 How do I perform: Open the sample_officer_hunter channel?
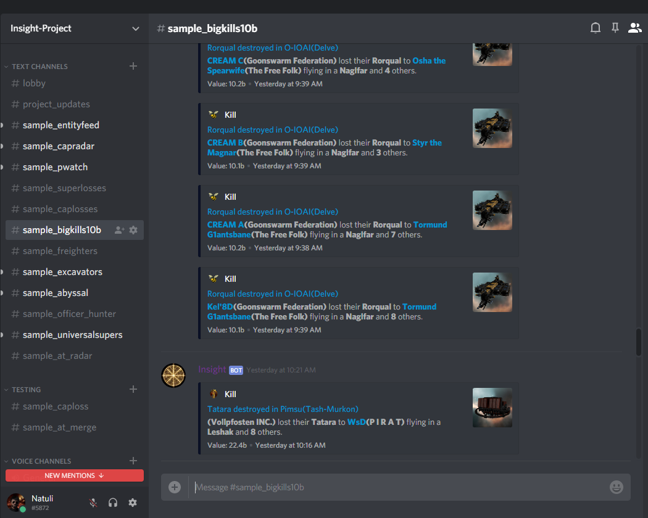75,314
